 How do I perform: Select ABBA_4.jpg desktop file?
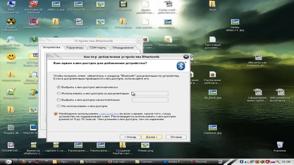[x=56, y=6]
